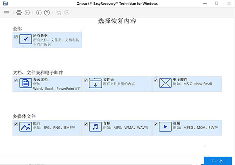Click the shopping cart icon
235x165 pixels.
point(59,12)
